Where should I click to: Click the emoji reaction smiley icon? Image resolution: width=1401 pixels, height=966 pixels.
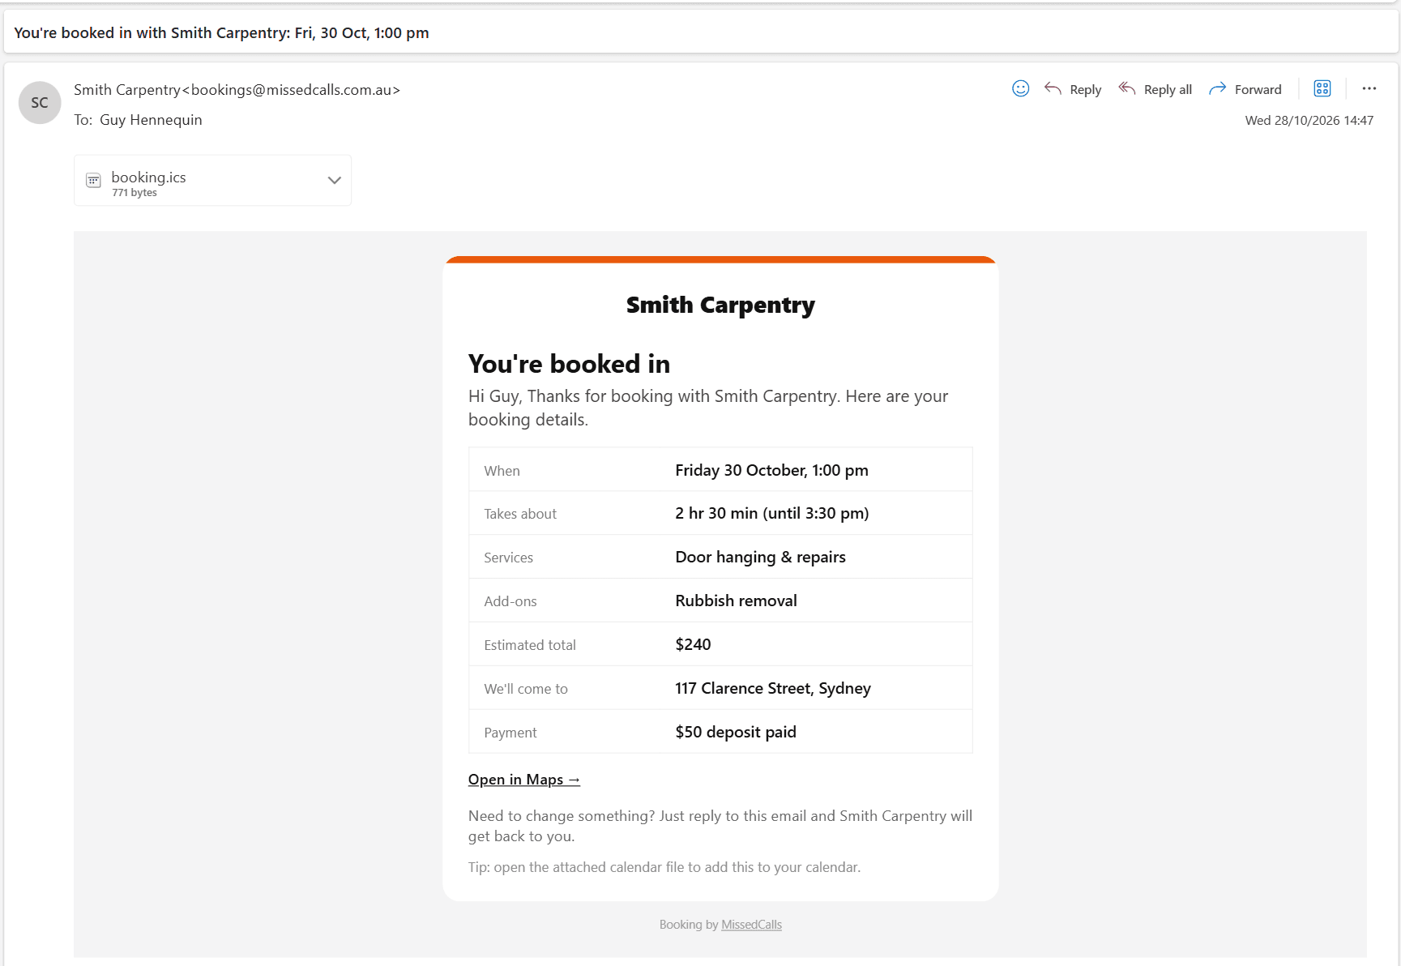(1021, 88)
